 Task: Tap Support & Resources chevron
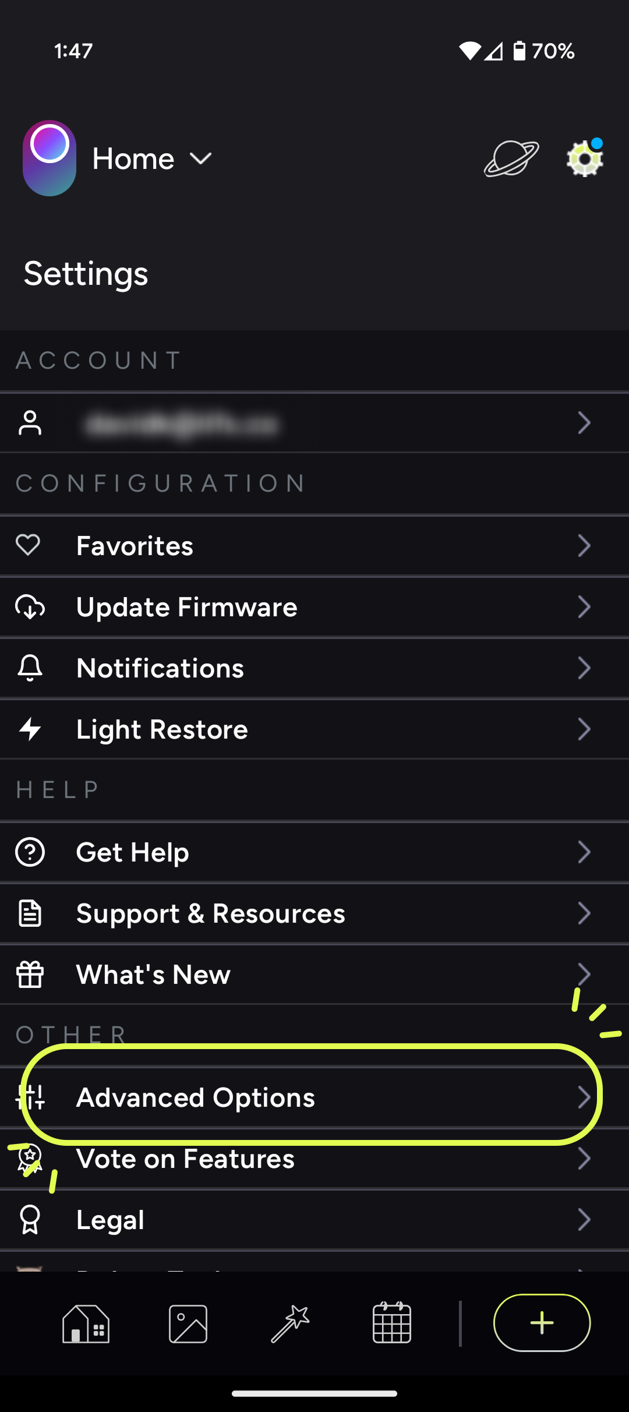584,913
